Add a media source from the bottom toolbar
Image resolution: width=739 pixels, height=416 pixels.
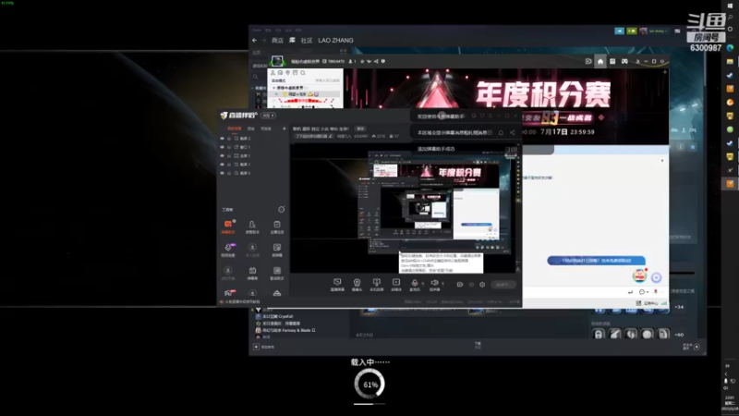396,285
